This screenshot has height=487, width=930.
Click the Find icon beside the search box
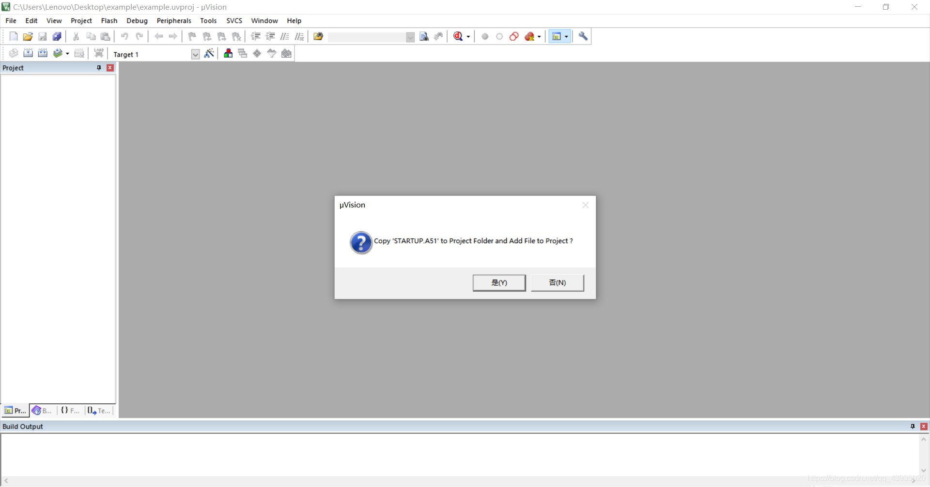click(424, 36)
